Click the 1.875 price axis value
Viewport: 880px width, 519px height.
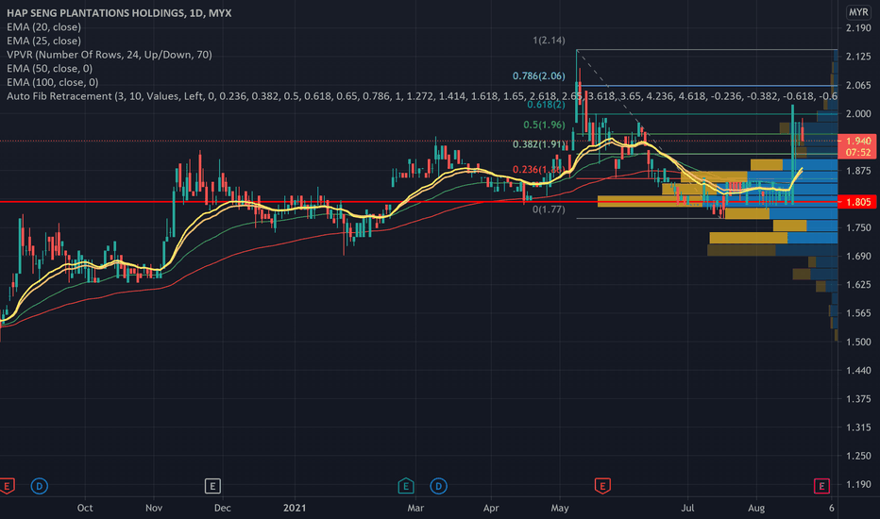pos(858,171)
